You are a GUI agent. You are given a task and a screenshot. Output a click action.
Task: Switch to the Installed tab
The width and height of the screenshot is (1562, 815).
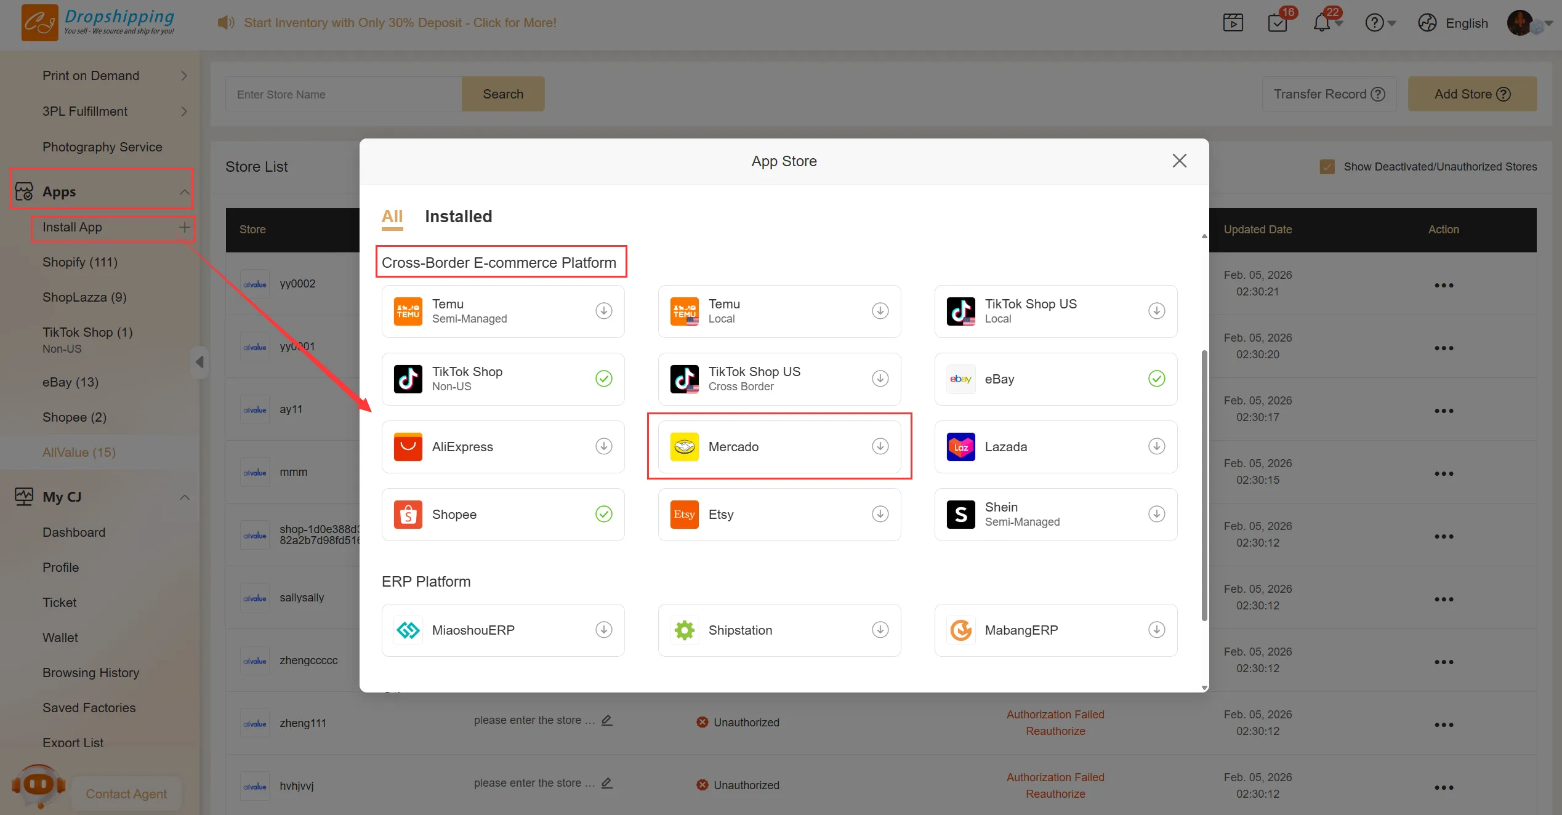pos(458,217)
